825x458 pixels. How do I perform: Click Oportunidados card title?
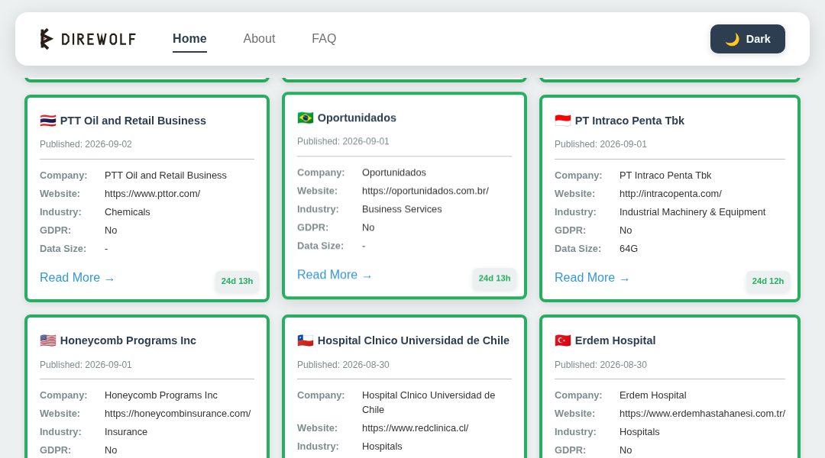point(357,118)
